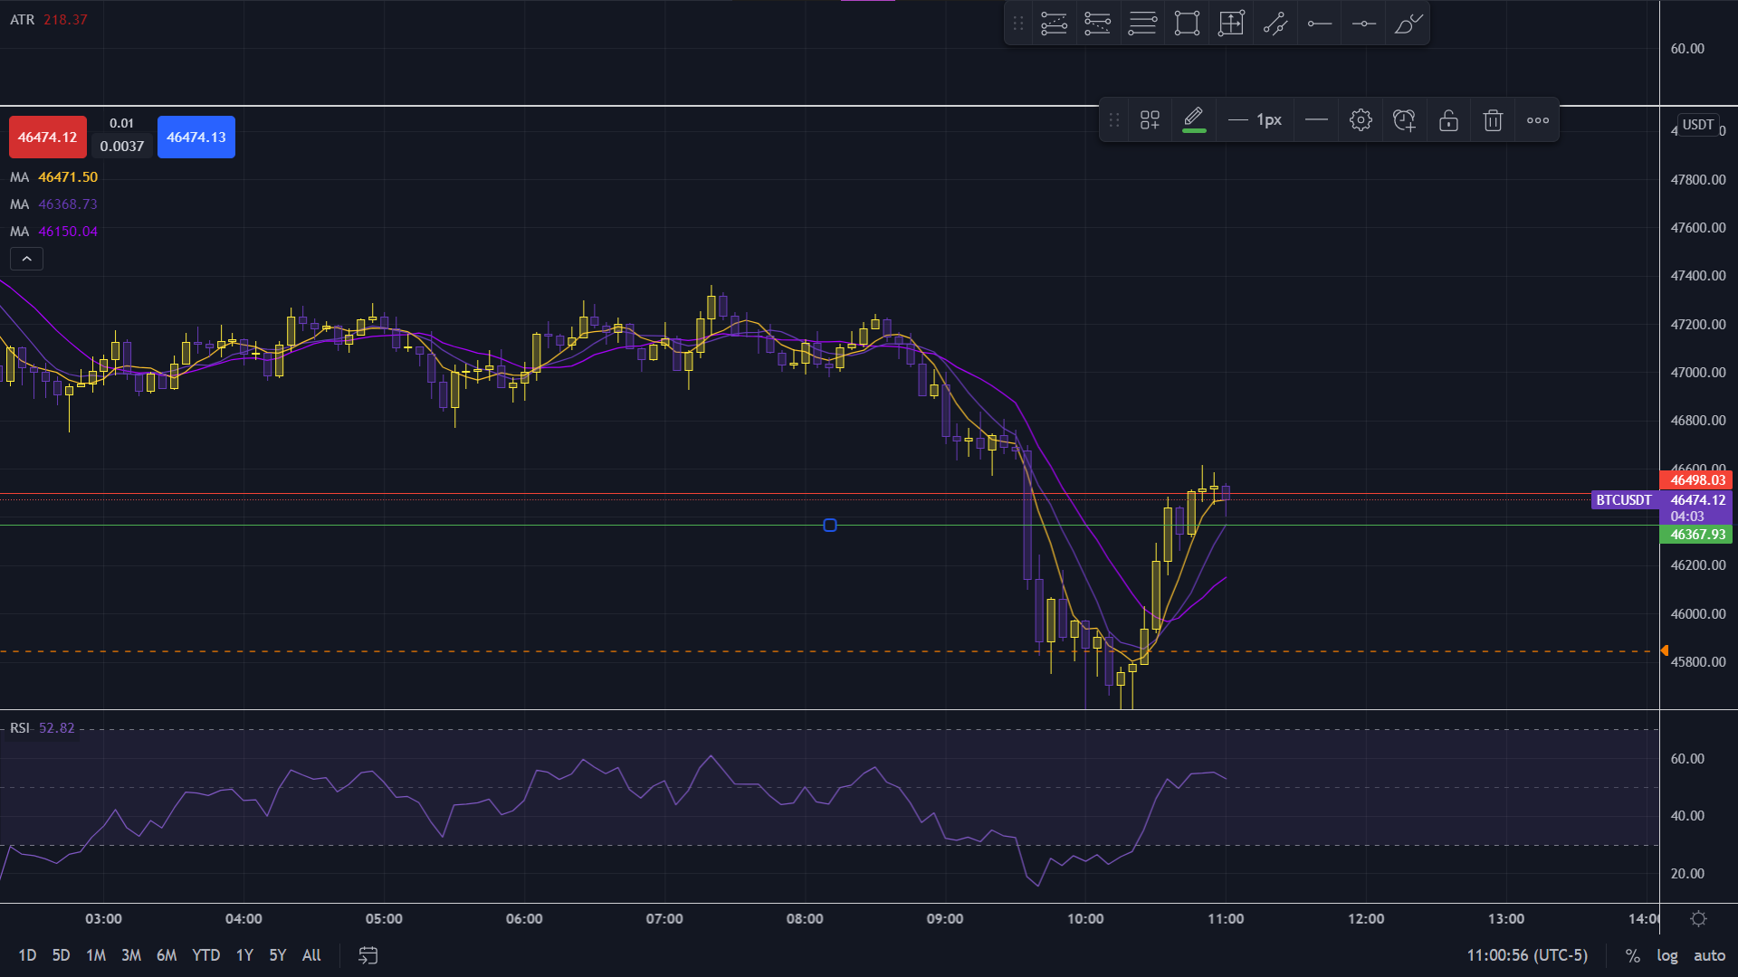The width and height of the screenshot is (1738, 977).
Task: Click the red sell button 46474.12
Action: (48, 138)
